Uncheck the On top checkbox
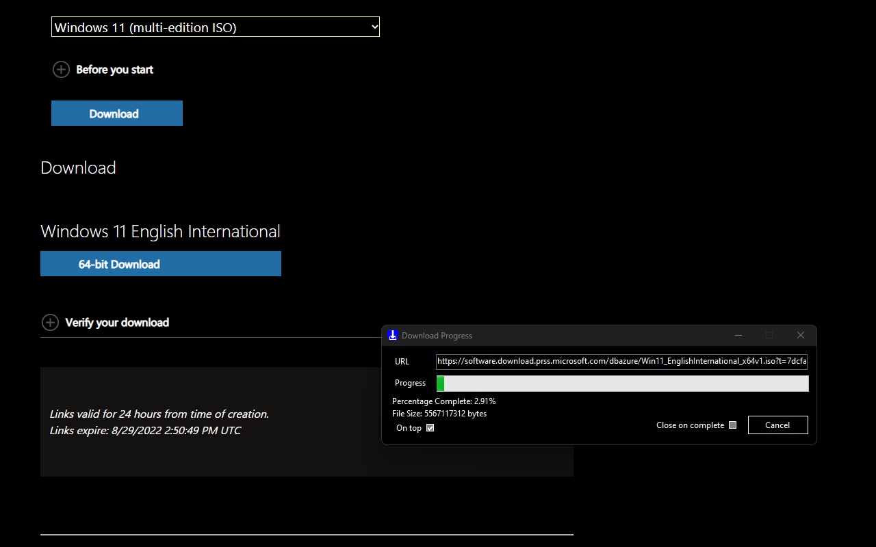 click(x=430, y=428)
